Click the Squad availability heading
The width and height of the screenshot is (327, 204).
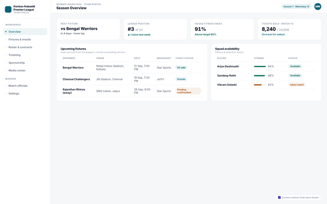pos(227,49)
